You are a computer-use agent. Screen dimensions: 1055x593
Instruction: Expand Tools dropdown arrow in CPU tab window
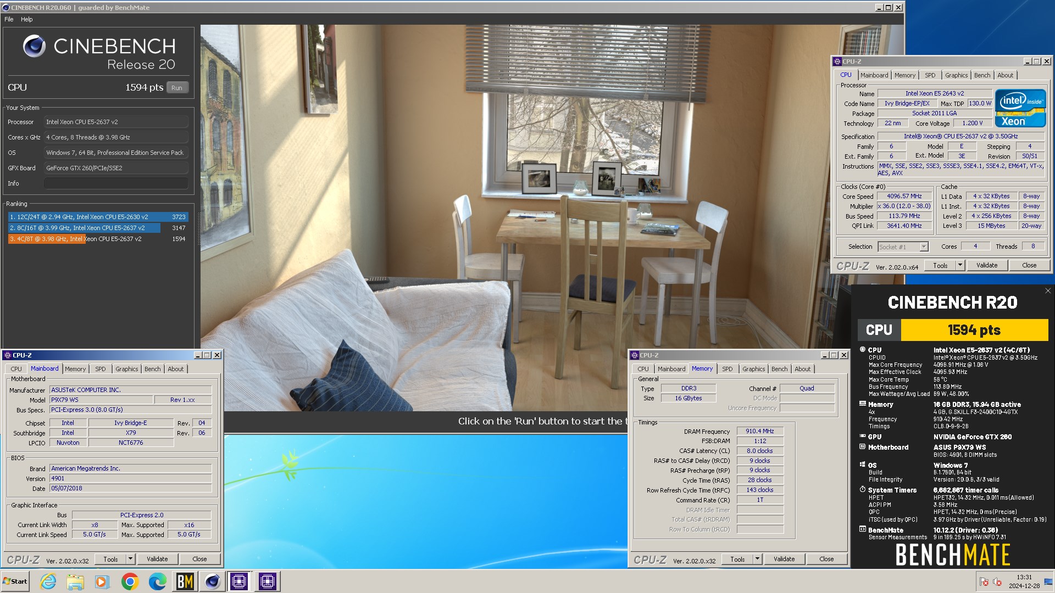[960, 265]
